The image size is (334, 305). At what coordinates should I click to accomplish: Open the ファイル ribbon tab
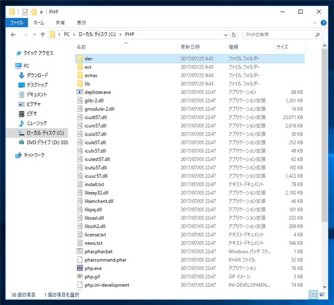tap(17, 23)
